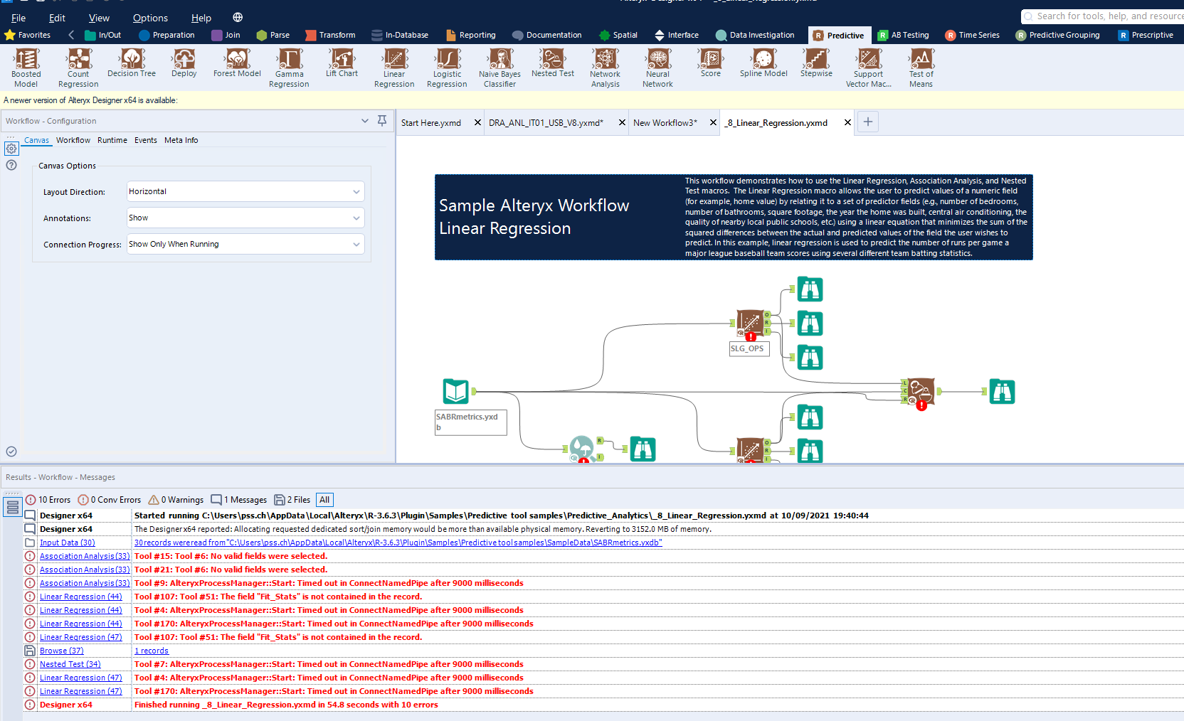The image size is (1184, 721).
Task: Open the Options menu
Action: pos(150,17)
